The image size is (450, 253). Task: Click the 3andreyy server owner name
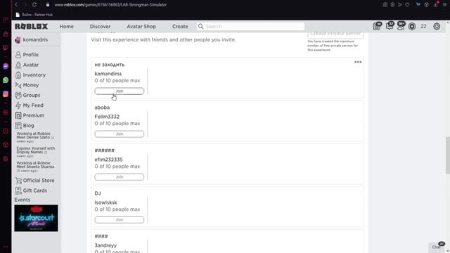click(x=105, y=245)
